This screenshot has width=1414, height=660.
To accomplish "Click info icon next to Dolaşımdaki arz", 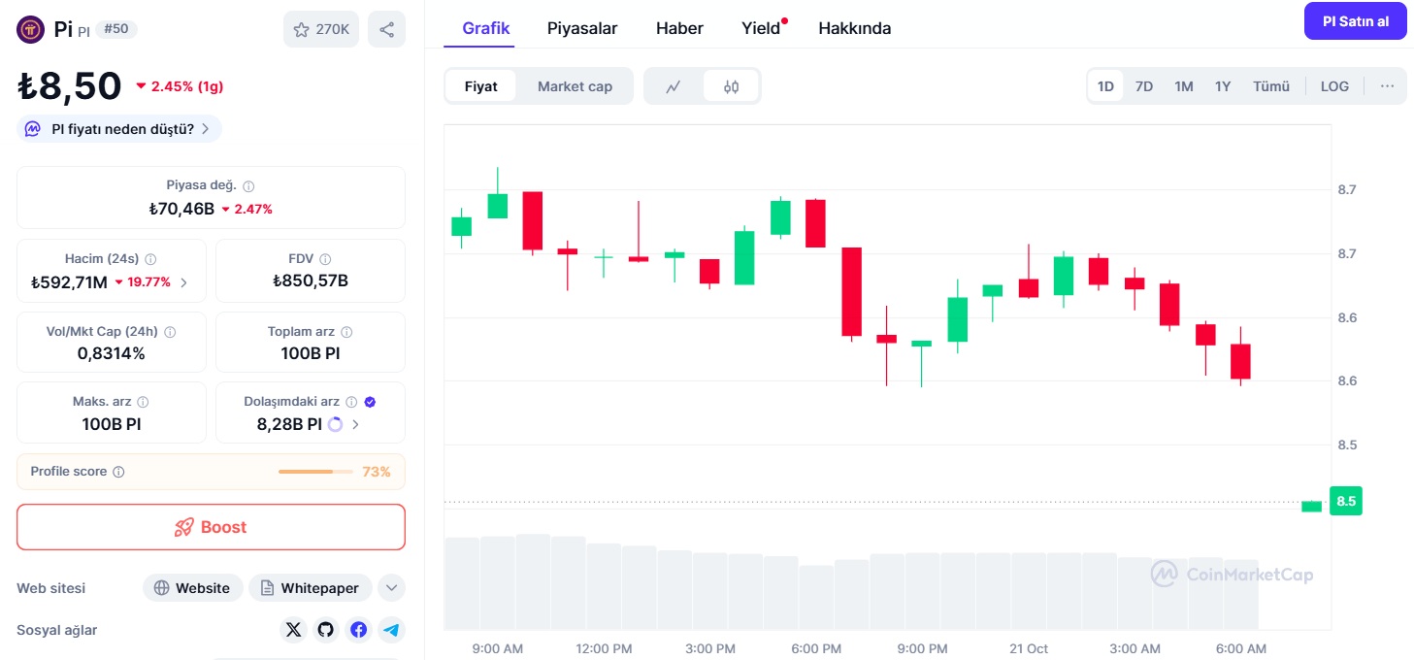I will pos(351,402).
